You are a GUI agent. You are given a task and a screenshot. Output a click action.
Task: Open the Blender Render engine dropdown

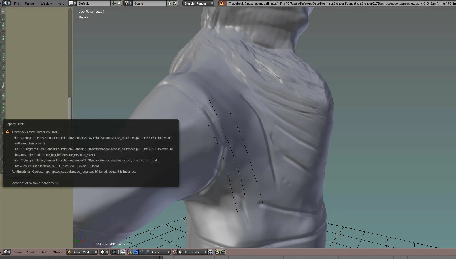coord(198,3)
